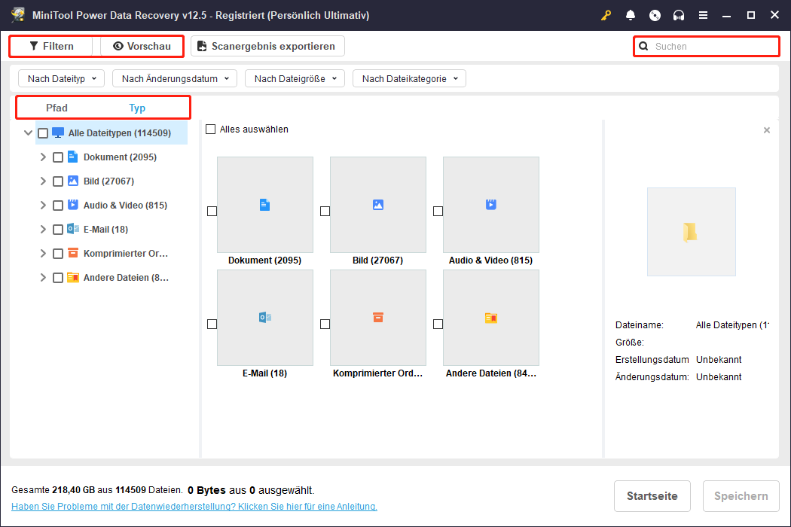Click the Alle Dateitypen monitor icon
The height and width of the screenshot is (527, 791).
click(x=58, y=133)
